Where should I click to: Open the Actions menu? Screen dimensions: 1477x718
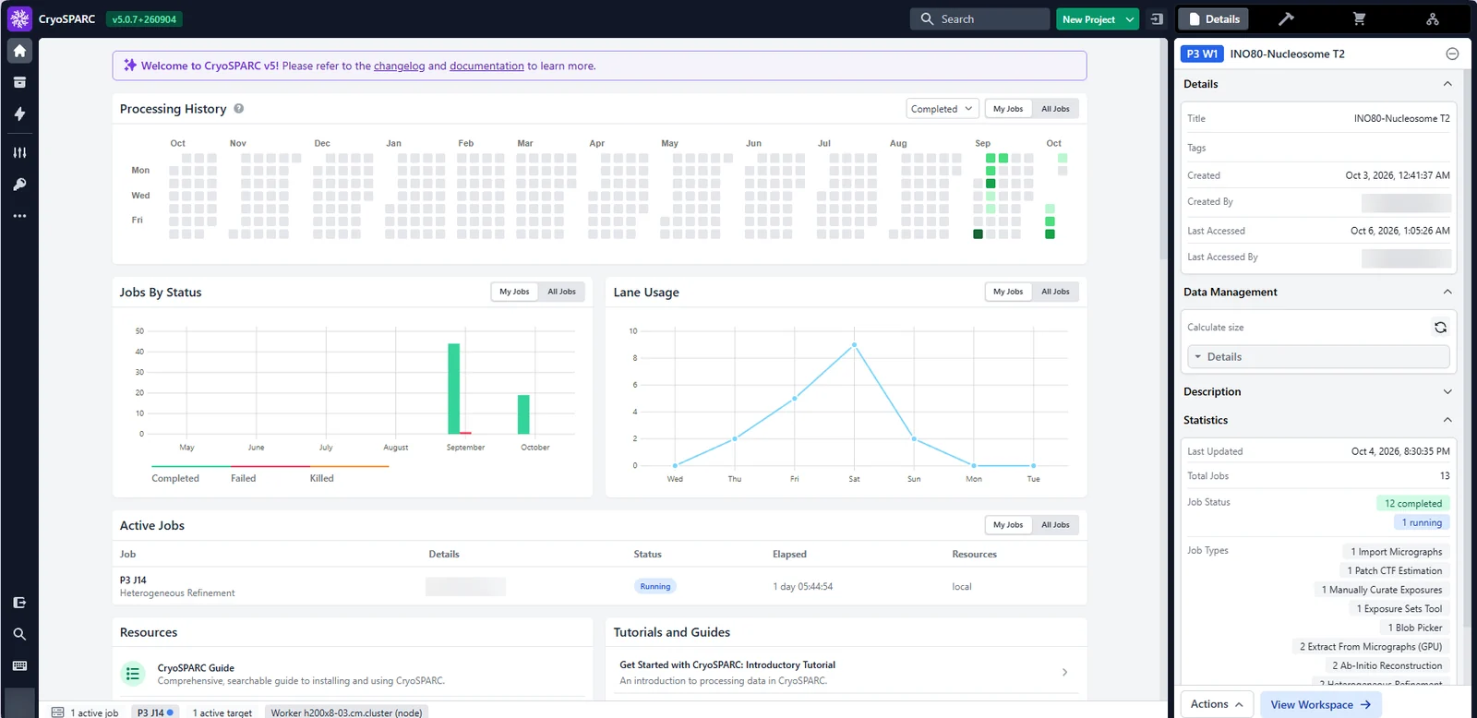[1217, 704]
